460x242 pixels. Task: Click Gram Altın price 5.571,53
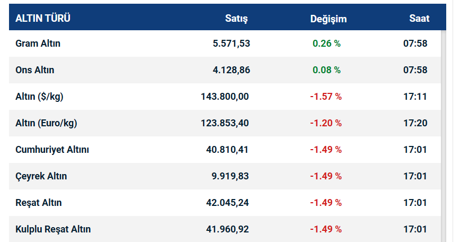tap(231, 44)
